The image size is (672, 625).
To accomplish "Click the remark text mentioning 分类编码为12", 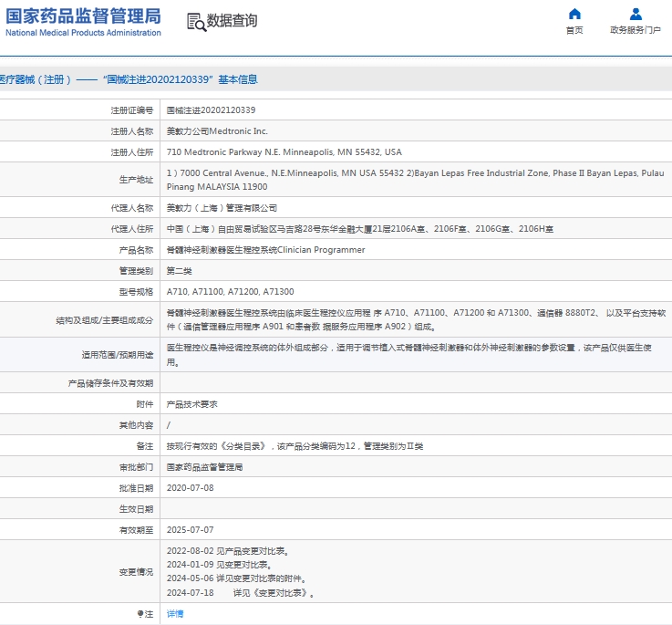I will pyautogui.click(x=295, y=446).
